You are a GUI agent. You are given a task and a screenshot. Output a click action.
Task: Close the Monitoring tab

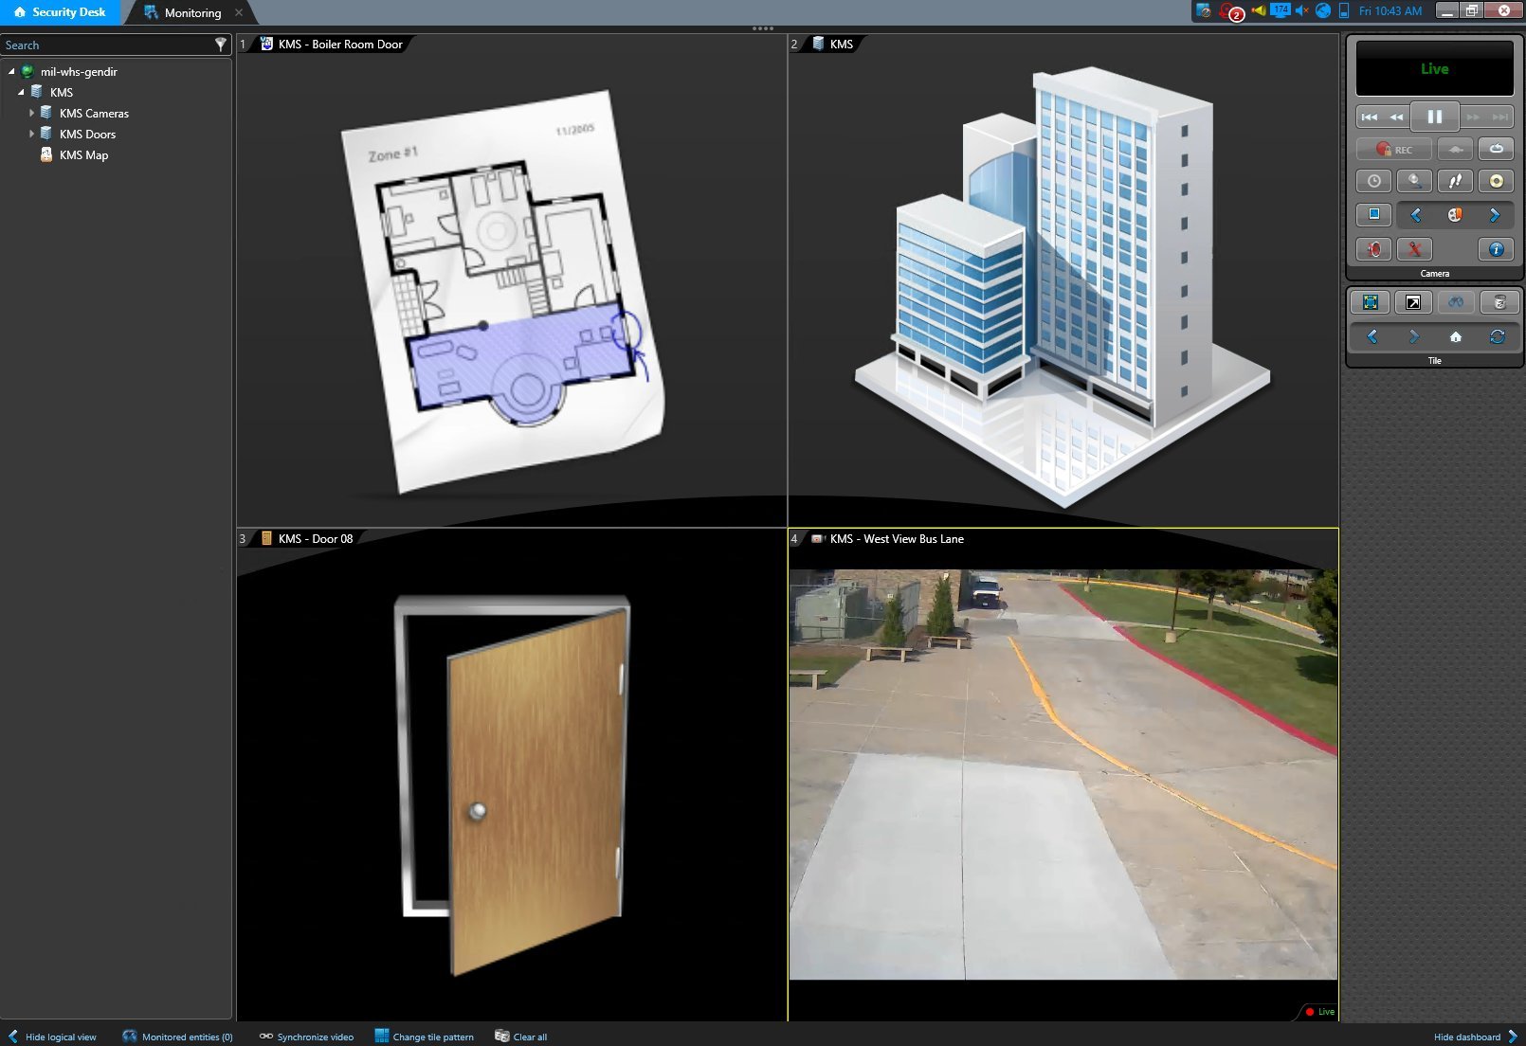pos(239,12)
